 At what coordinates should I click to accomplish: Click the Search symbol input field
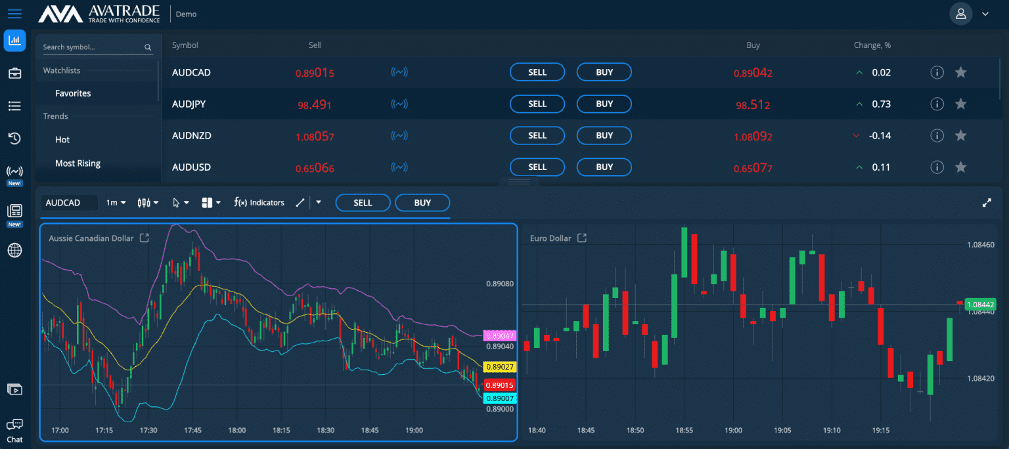tap(92, 47)
